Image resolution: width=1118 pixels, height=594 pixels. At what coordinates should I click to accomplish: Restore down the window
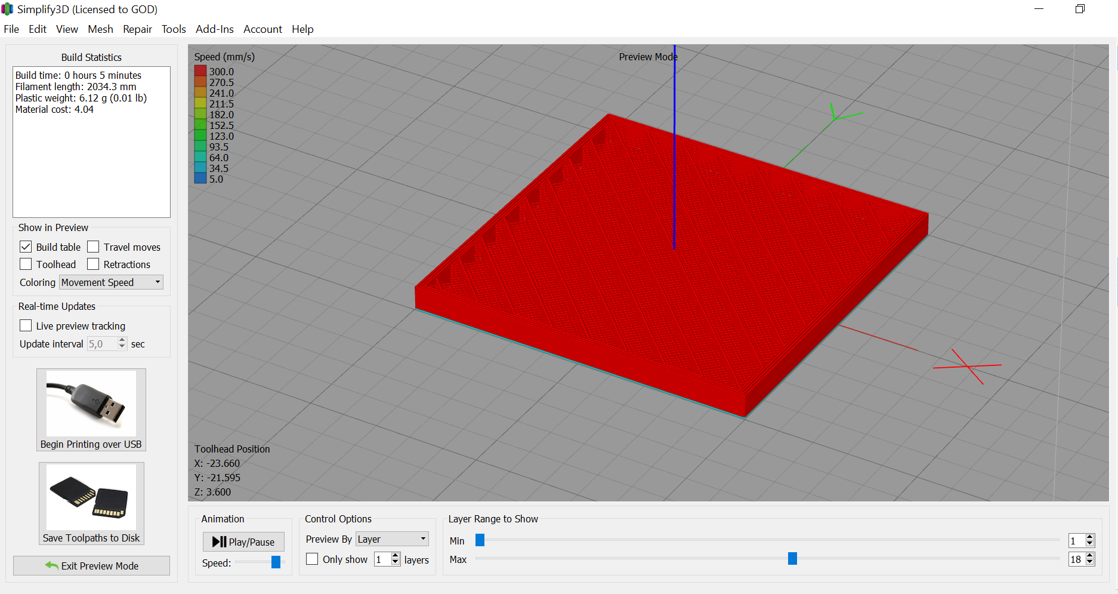point(1080,9)
